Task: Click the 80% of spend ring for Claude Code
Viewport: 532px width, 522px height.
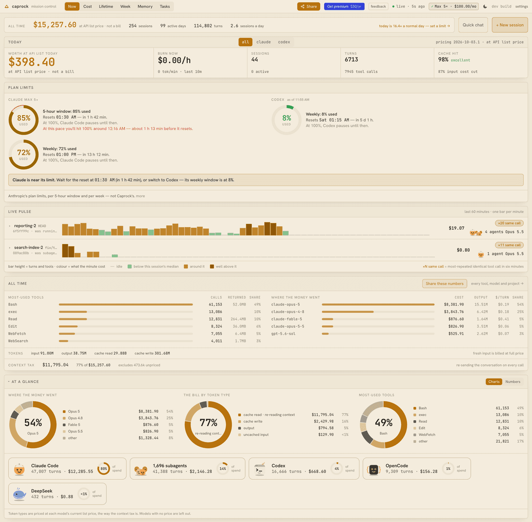Action: pos(103,469)
